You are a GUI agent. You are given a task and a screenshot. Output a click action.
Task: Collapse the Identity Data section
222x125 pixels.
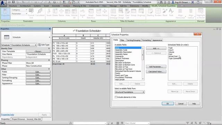tap(49, 49)
